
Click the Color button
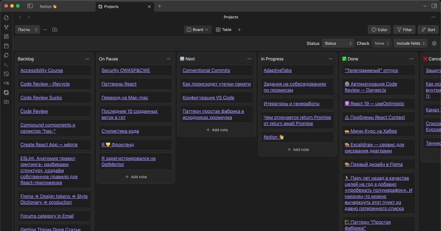(379, 30)
